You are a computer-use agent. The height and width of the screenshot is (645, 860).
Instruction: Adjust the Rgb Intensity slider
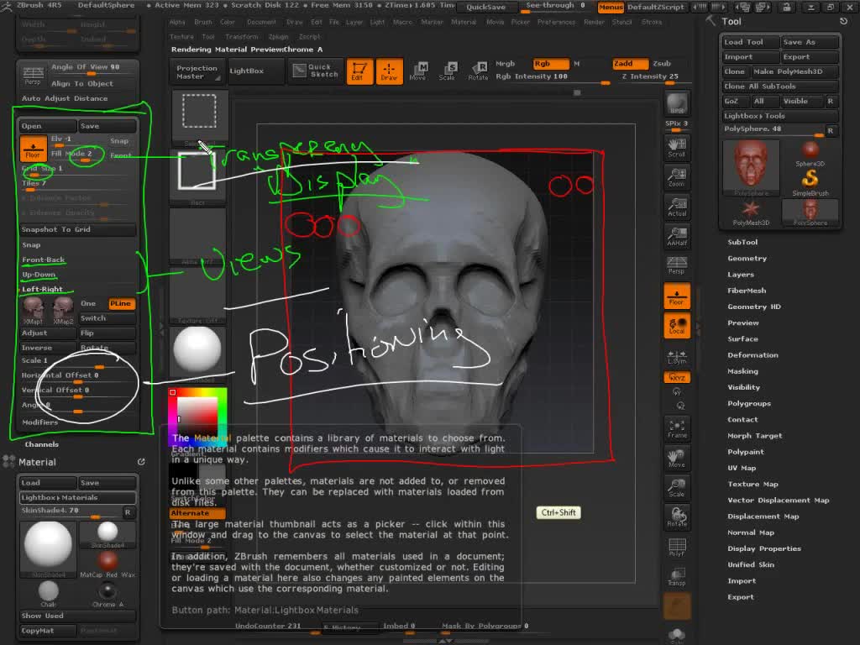pyautogui.click(x=551, y=77)
